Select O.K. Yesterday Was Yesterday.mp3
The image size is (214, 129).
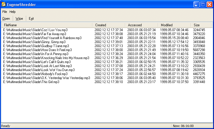[x=47, y=78]
